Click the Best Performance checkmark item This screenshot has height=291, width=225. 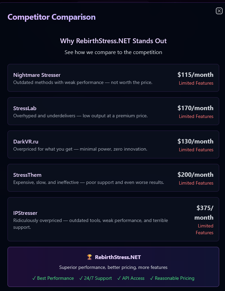[x=53, y=278]
